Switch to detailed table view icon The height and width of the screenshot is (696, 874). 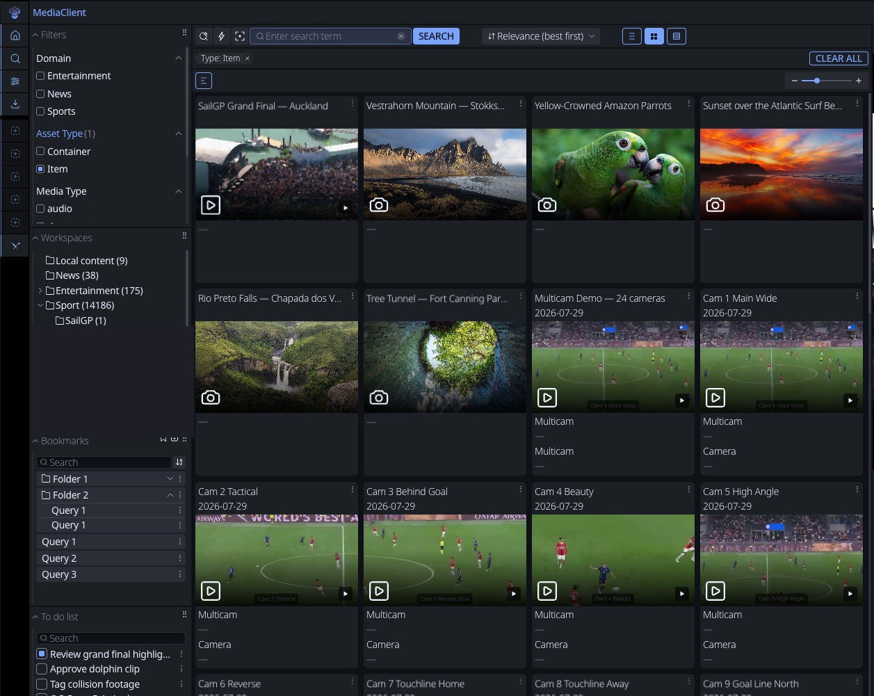(677, 36)
